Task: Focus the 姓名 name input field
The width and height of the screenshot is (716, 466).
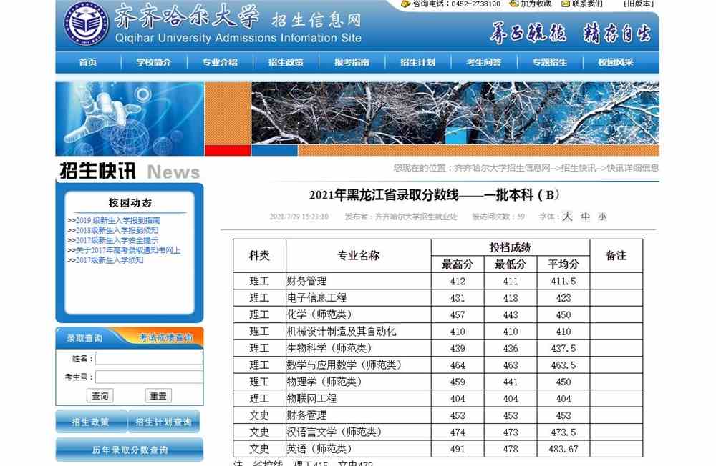Action: (149, 359)
